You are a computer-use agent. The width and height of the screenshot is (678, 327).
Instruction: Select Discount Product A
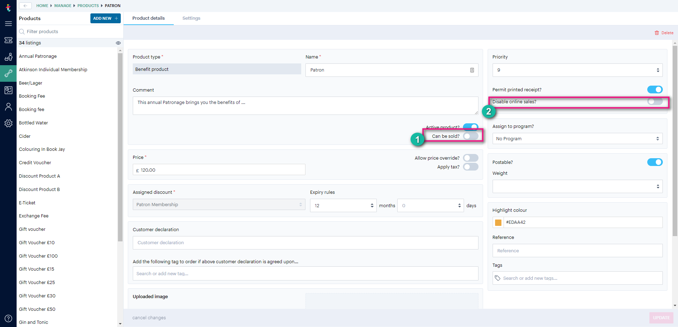(x=39, y=176)
